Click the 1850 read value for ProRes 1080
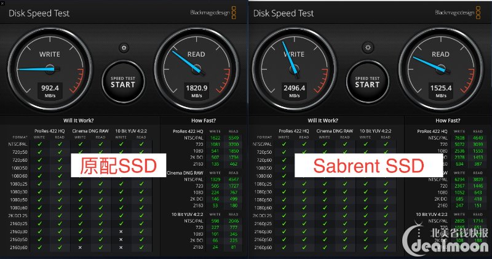Viewport: 492px width, 259px height. (x=234, y=151)
